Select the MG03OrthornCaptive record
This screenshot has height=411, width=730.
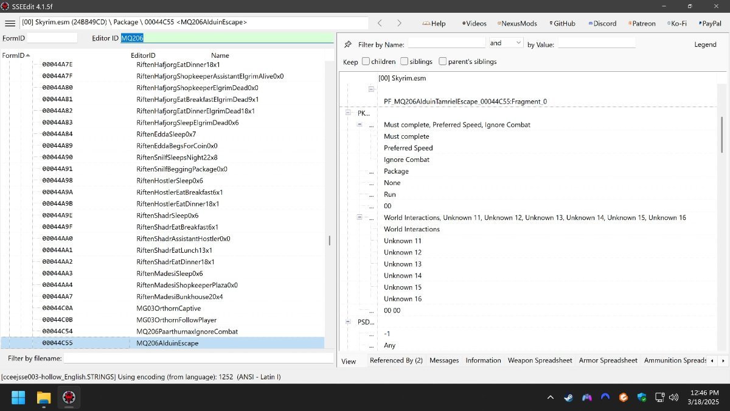[x=162, y=308]
